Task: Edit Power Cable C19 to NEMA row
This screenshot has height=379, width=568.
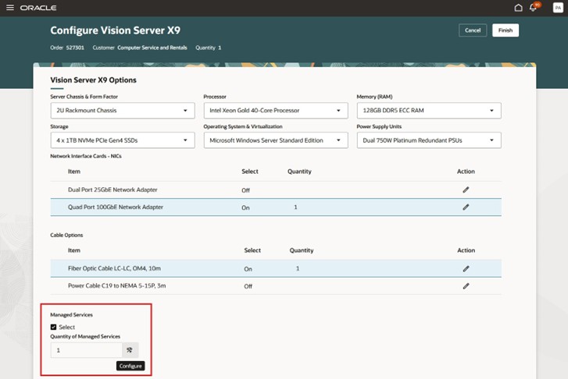Action: coord(466,286)
